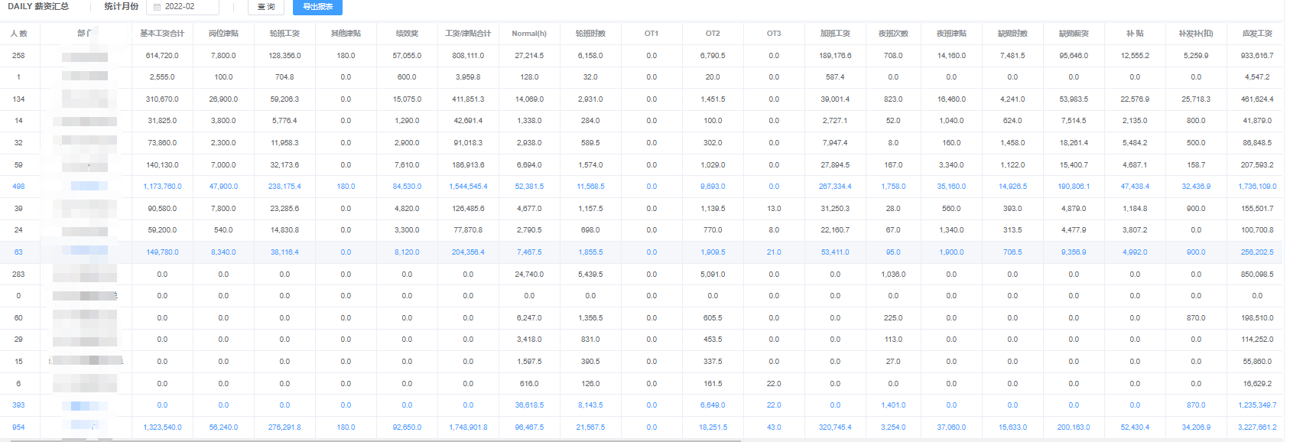1290x442 pixels.
Task: Open the blue 498 headcount link
Action: click(18, 187)
